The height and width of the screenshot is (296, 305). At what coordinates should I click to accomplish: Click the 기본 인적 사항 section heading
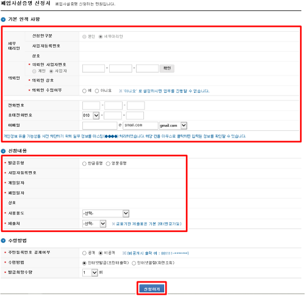(x=24, y=19)
